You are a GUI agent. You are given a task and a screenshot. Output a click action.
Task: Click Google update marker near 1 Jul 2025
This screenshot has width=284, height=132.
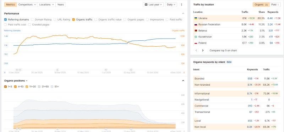click(106, 70)
